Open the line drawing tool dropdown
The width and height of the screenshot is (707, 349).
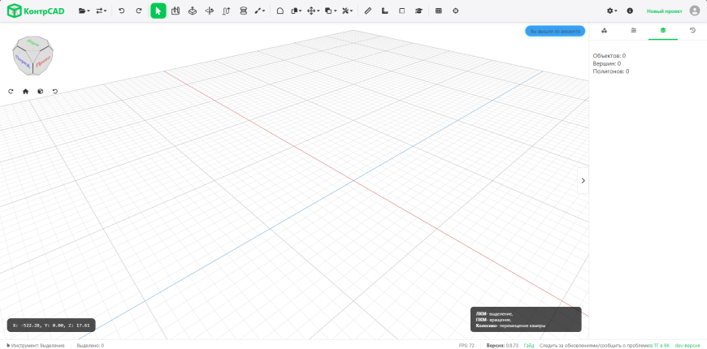click(260, 11)
